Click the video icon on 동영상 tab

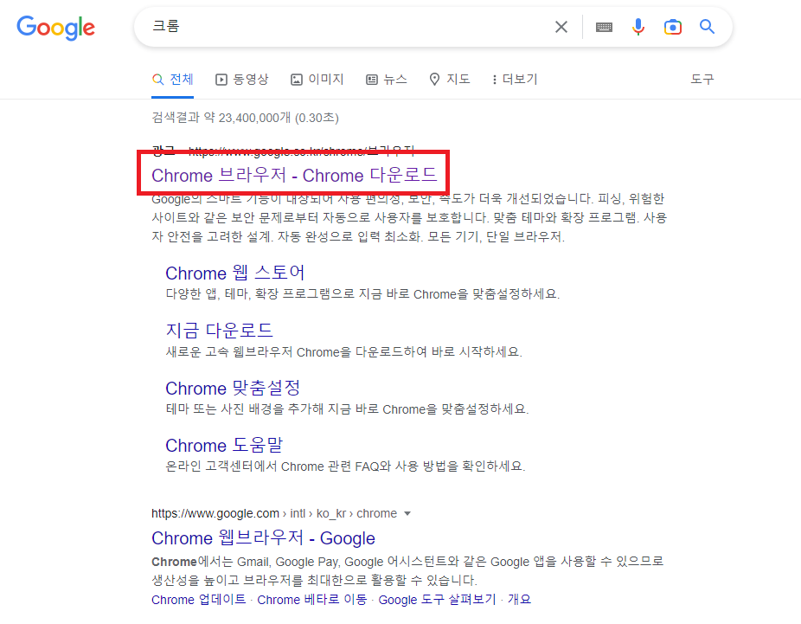pos(221,80)
